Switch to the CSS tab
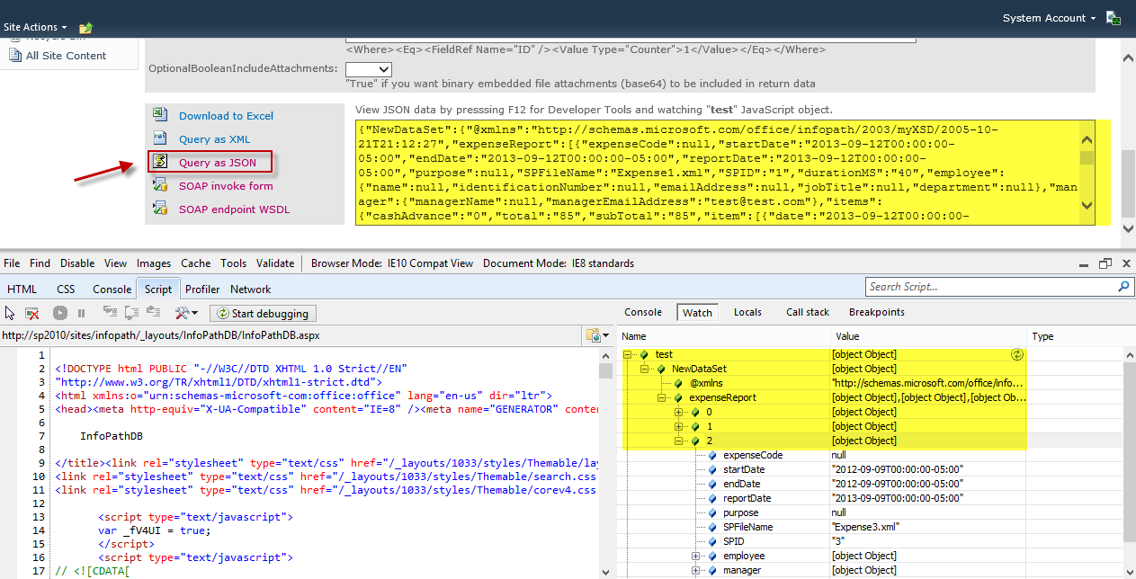The height and width of the screenshot is (579, 1136). 66,289
